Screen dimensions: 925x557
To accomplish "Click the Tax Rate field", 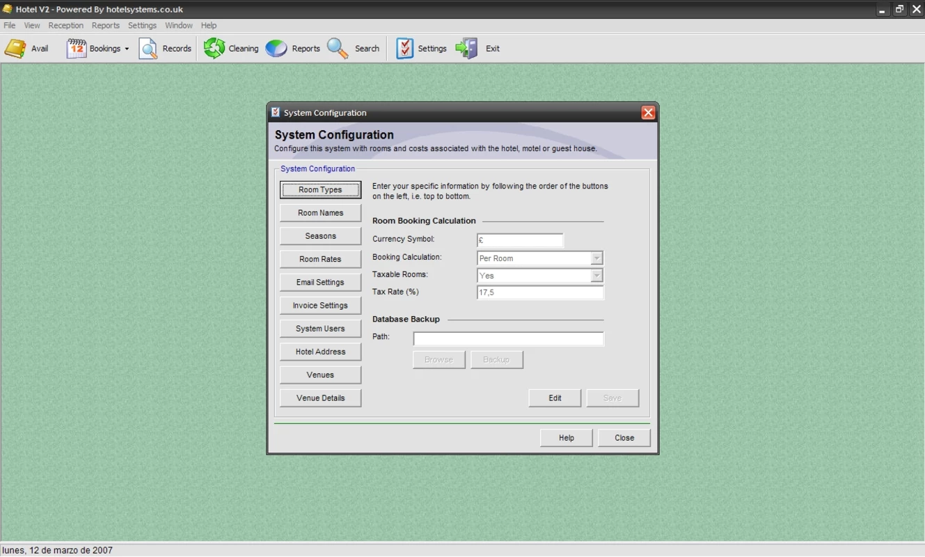I will click(x=540, y=293).
